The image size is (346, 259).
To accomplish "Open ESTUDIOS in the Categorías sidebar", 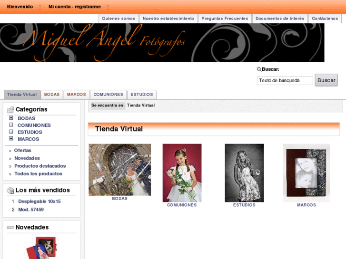I will click(x=30, y=132).
